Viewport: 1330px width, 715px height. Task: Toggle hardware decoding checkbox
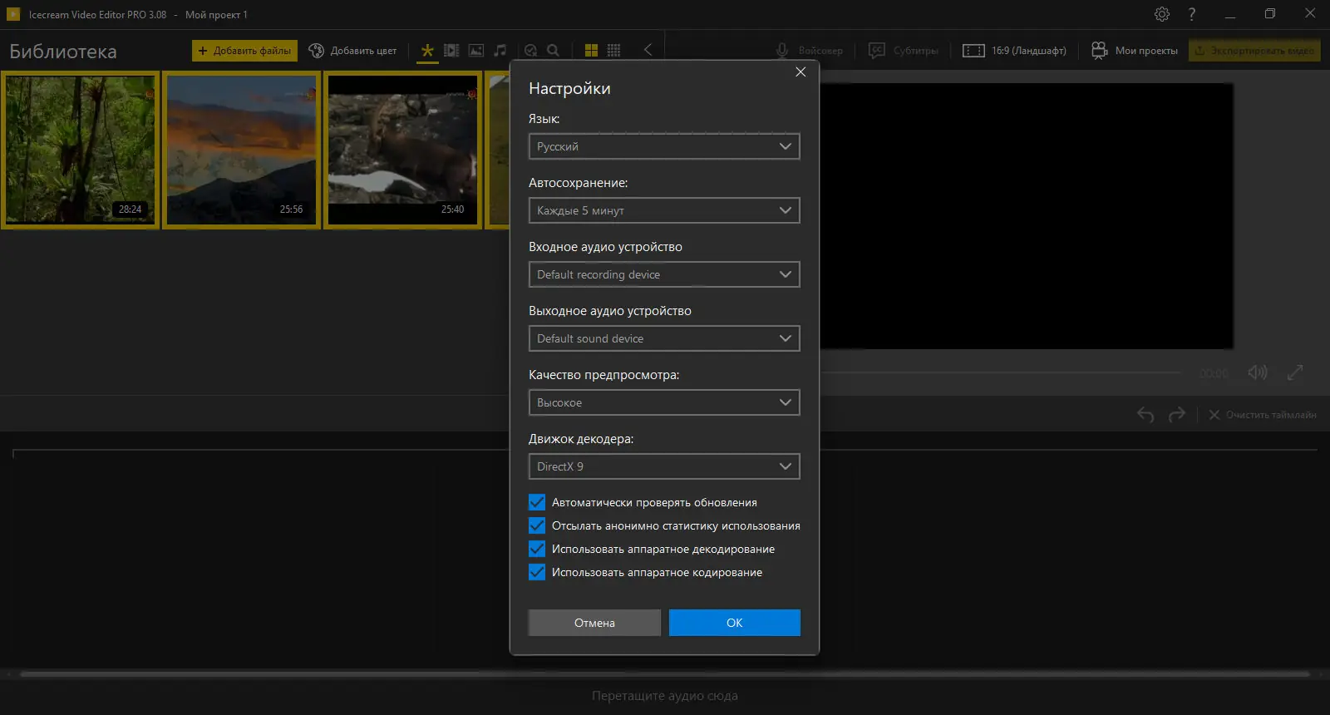click(x=537, y=549)
